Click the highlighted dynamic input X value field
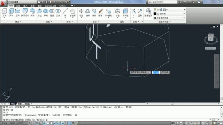 pyautogui.click(x=156, y=72)
